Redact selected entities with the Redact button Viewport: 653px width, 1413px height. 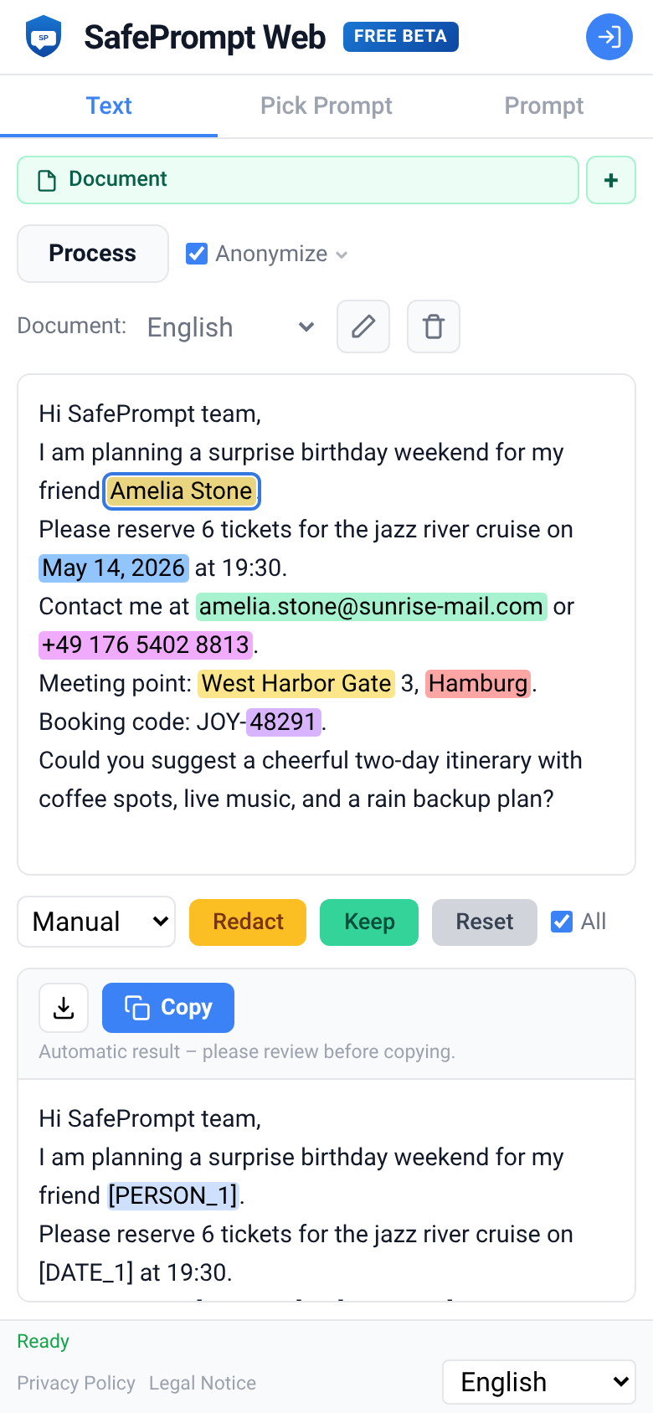click(247, 922)
